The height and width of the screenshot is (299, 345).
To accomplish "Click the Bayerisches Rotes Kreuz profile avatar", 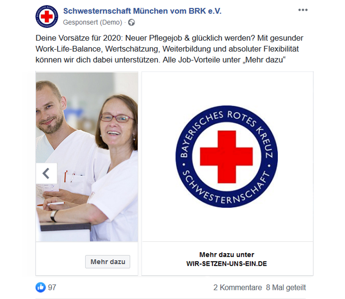I will (47, 16).
